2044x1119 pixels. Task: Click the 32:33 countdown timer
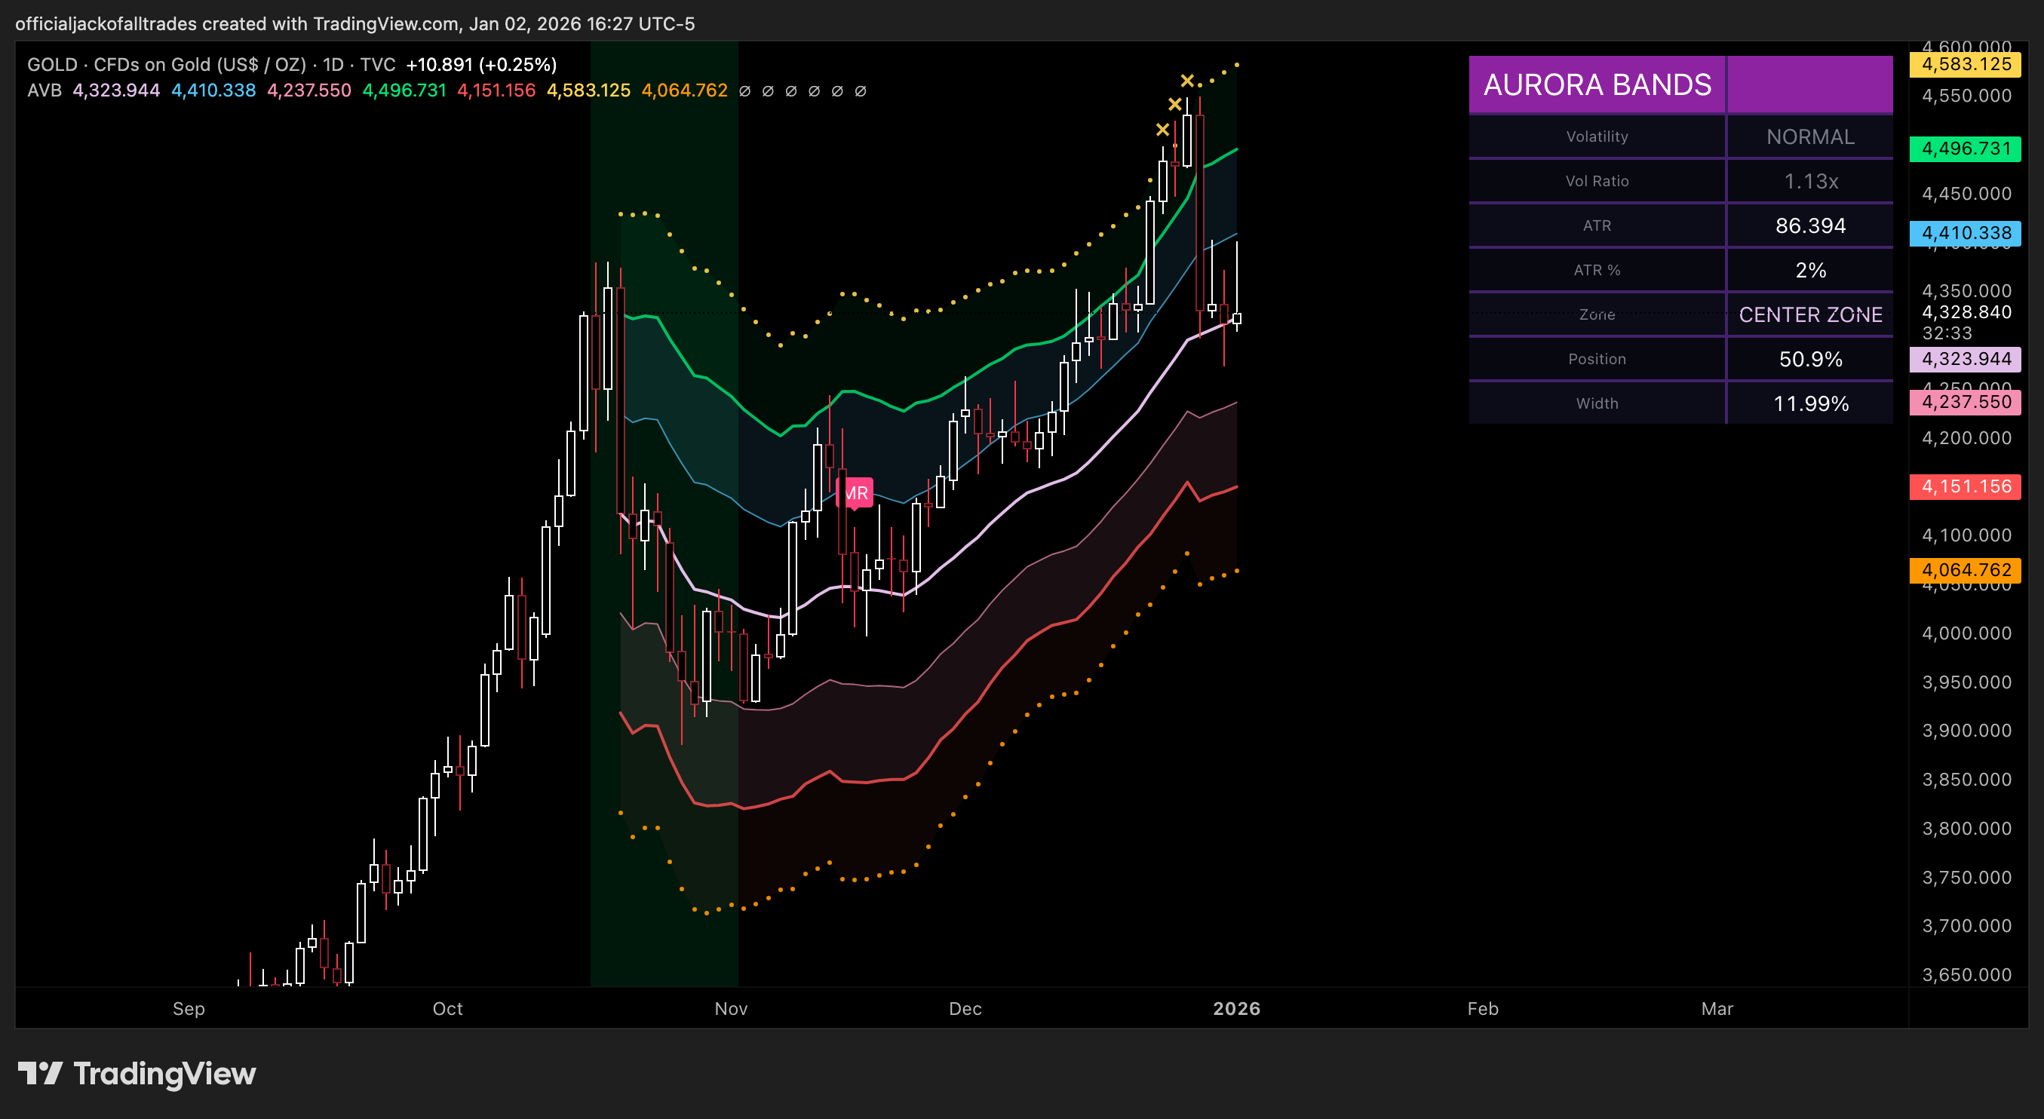pyautogui.click(x=1947, y=333)
